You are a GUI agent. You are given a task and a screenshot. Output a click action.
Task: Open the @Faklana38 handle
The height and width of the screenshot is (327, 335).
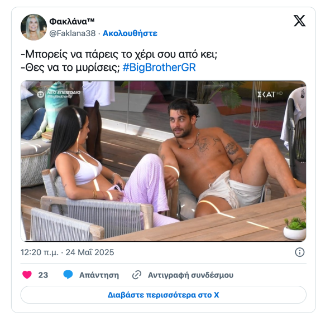73,33
